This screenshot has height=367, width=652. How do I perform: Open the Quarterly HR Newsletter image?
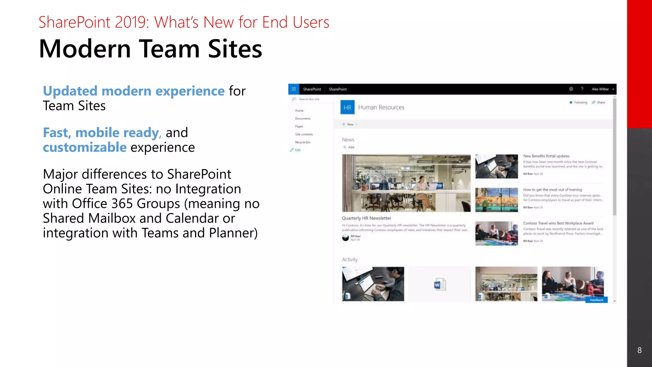click(406, 183)
